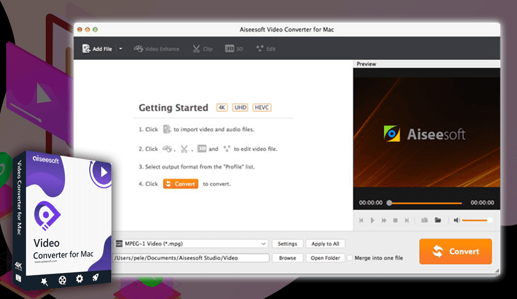Mute audio with the speaker icon
The image size is (517, 299).
[456, 220]
